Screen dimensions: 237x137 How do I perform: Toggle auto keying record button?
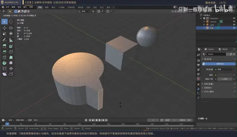tap(86, 120)
